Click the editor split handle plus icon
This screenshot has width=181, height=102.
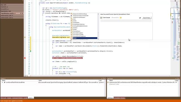175,1
